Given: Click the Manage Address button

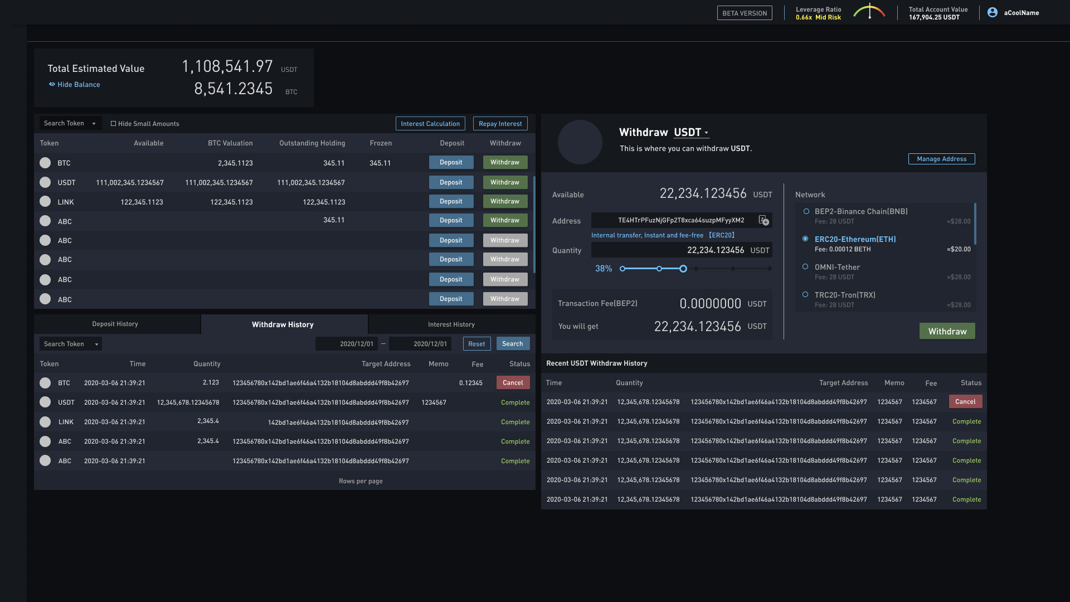Looking at the screenshot, I should tap(941, 159).
